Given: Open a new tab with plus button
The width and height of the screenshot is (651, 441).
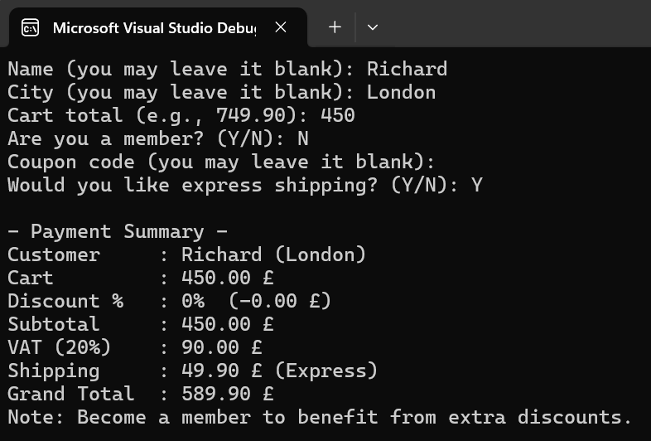Looking at the screenshot, I should [x=335, y=27].
